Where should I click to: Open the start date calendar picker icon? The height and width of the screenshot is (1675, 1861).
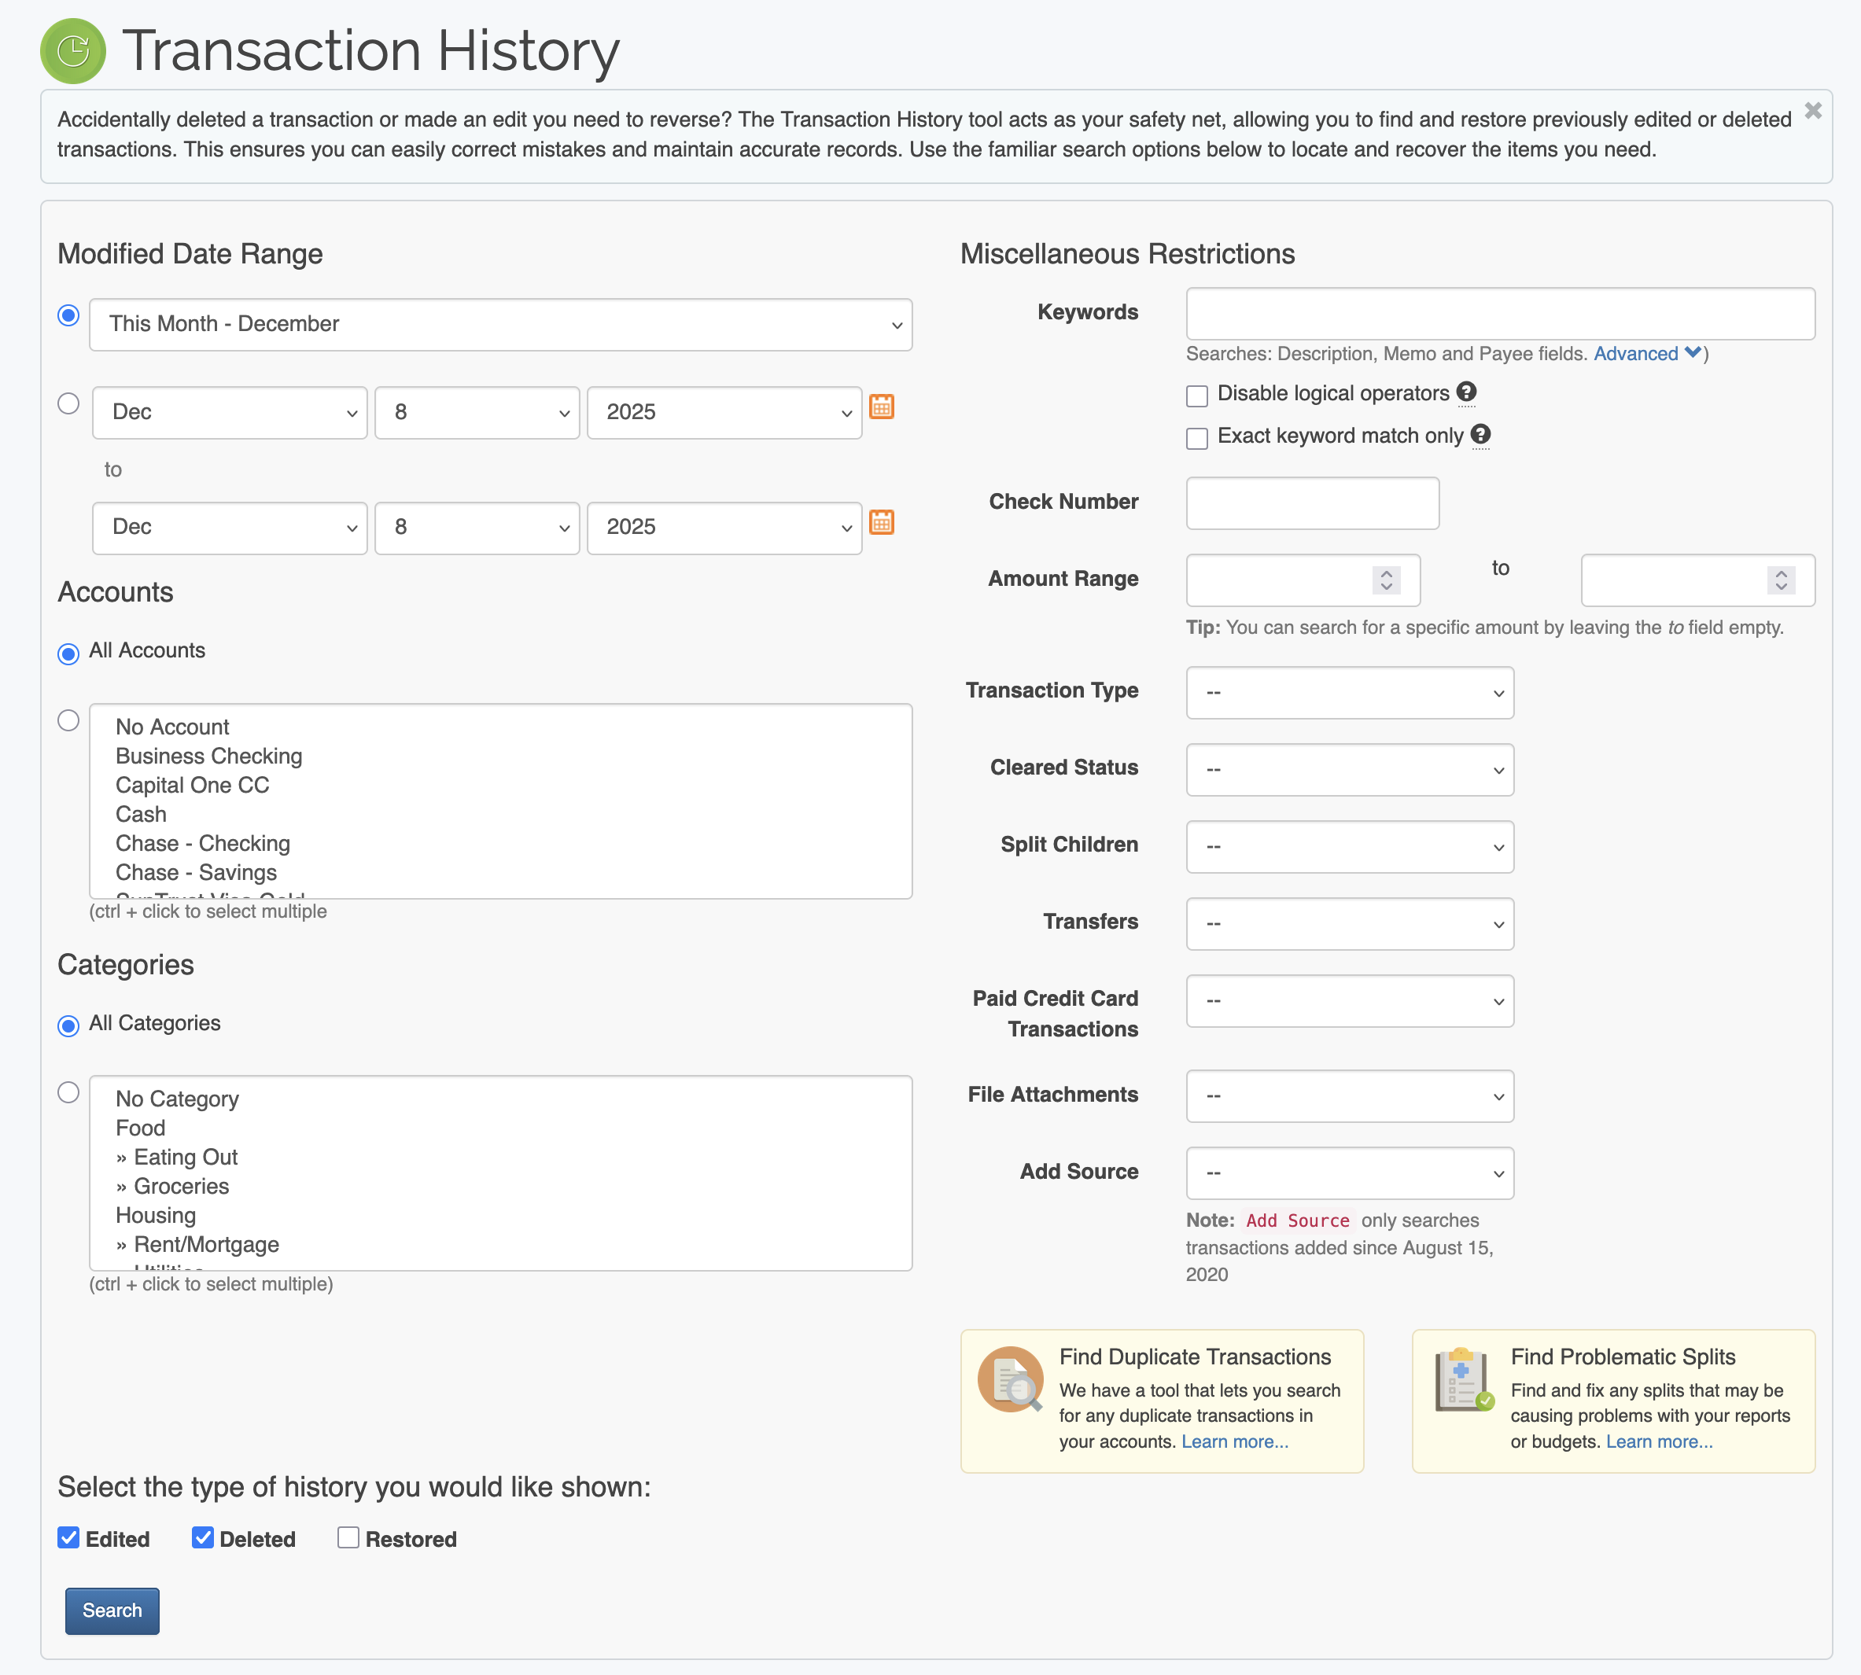coord(881,407)
